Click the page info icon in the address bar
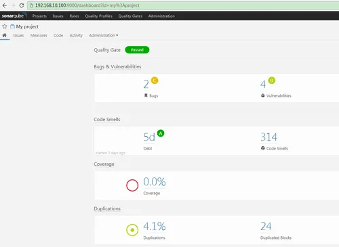 click(31, 5)
